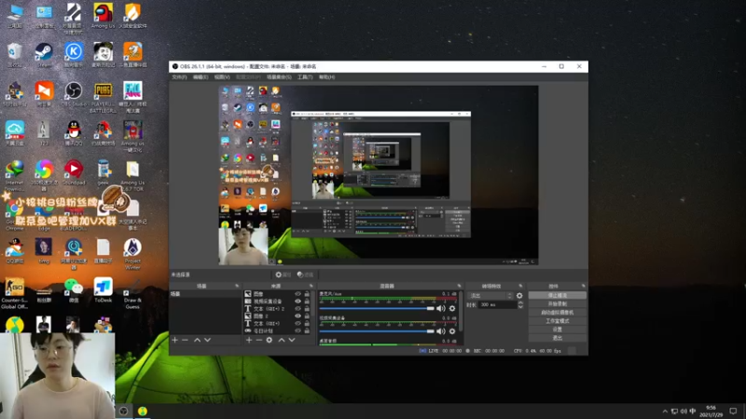The image size is (746, 419).
Task: Open the Tools menu in OBS
Action: point(305,77)
